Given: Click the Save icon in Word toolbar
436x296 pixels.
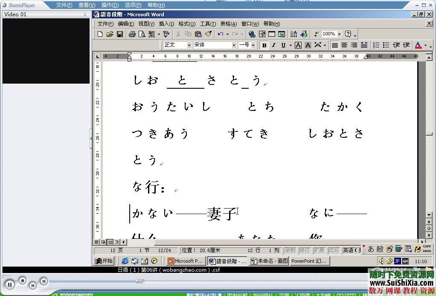Looking at the screenshot, I should coord(120,34).
